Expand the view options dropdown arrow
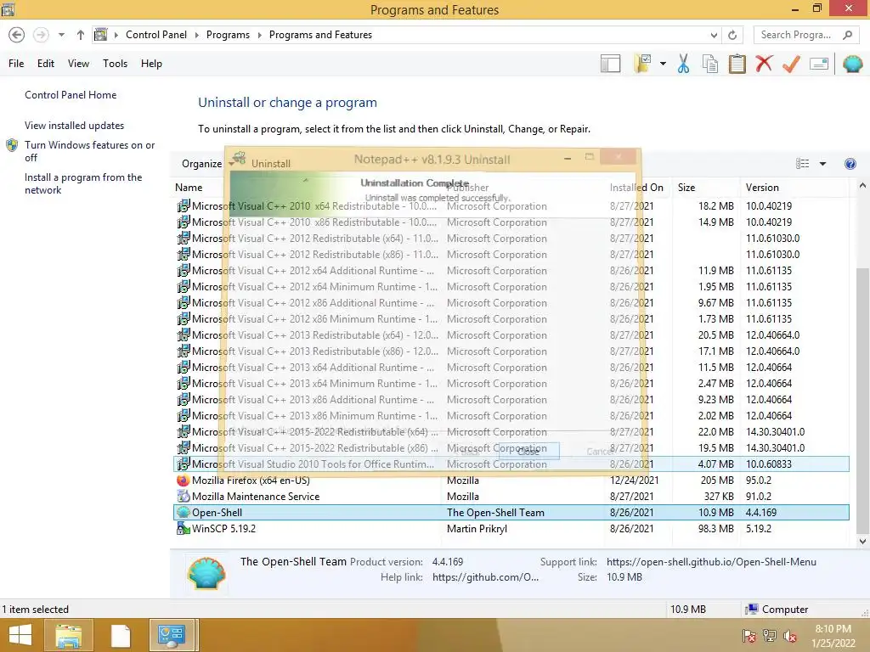Image resolution: width=870 pixels, height=652 pixels. point(822,164)
